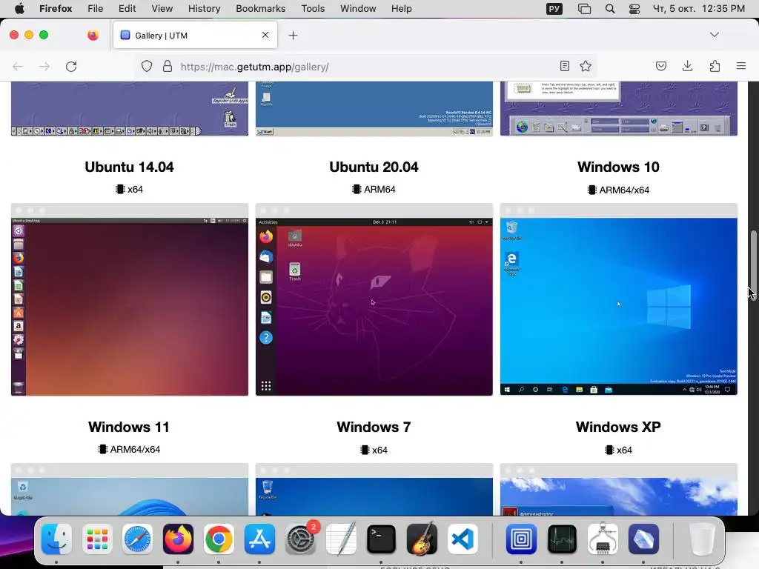The height and width of the screenshot is (569, 759).
Task: Open Safari from the Dock
Action: point(137,539)
